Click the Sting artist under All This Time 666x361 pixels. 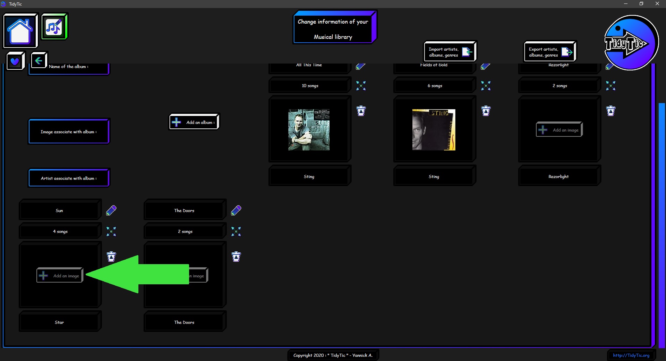[310, 176]
